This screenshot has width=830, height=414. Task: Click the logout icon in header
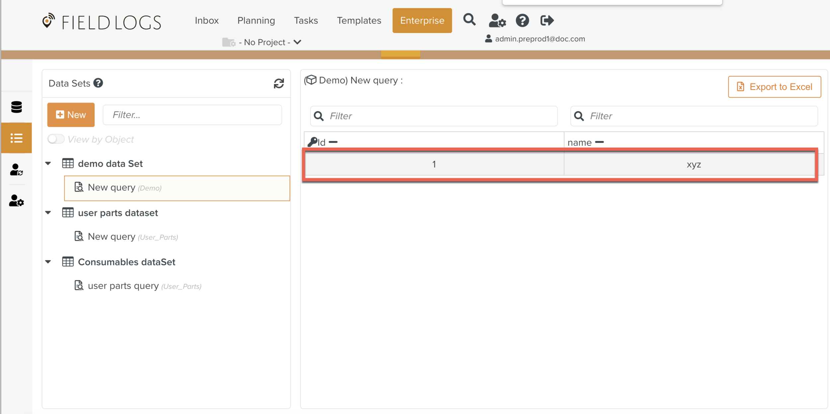pyautogui.click(x=547, y=21)
